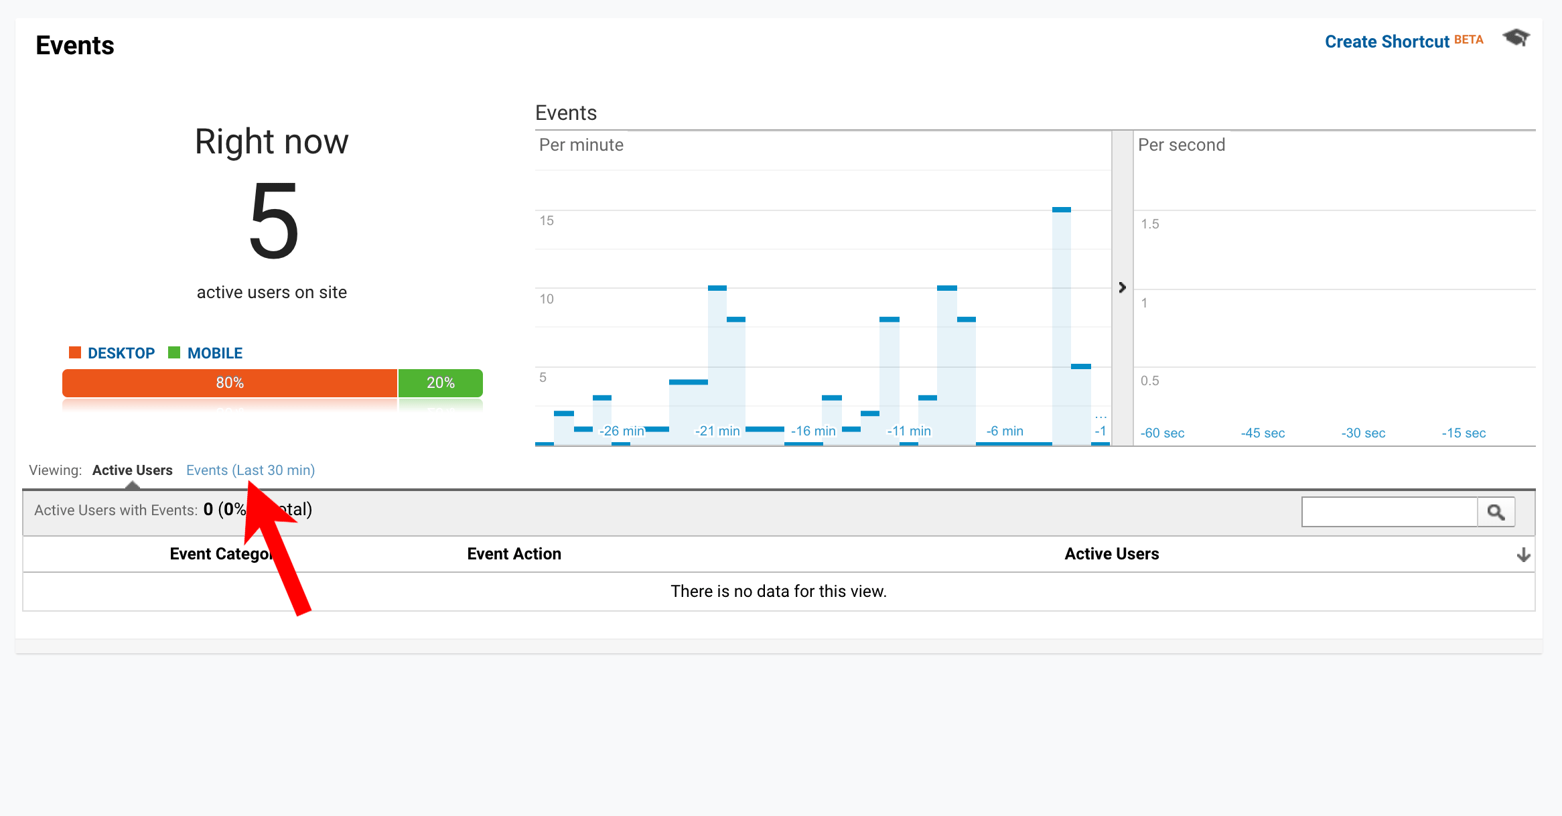Click the graduation cap tutorial icon
The width and height of the screenshot is (1562, 816).
(x=1516, y=38)
